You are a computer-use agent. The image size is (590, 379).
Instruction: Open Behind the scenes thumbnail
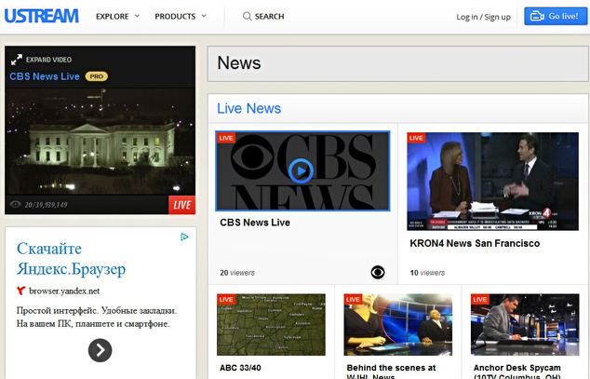tap(397, 325)
